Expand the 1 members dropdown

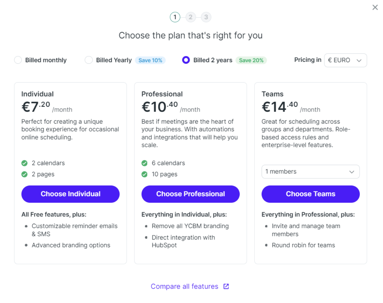click(310, 172)
